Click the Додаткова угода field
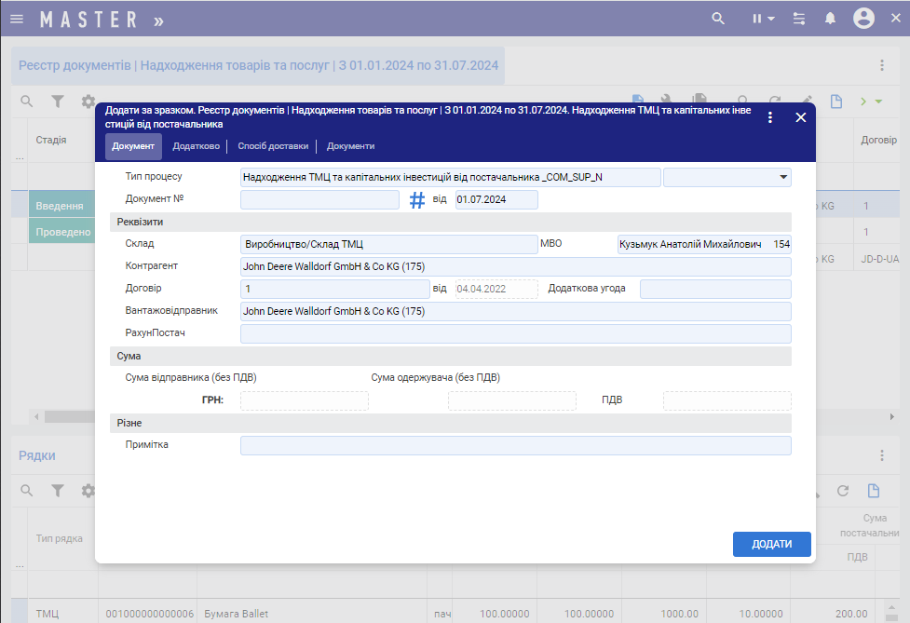This screenshot has height=623, width=910. (x=714, y=290)
